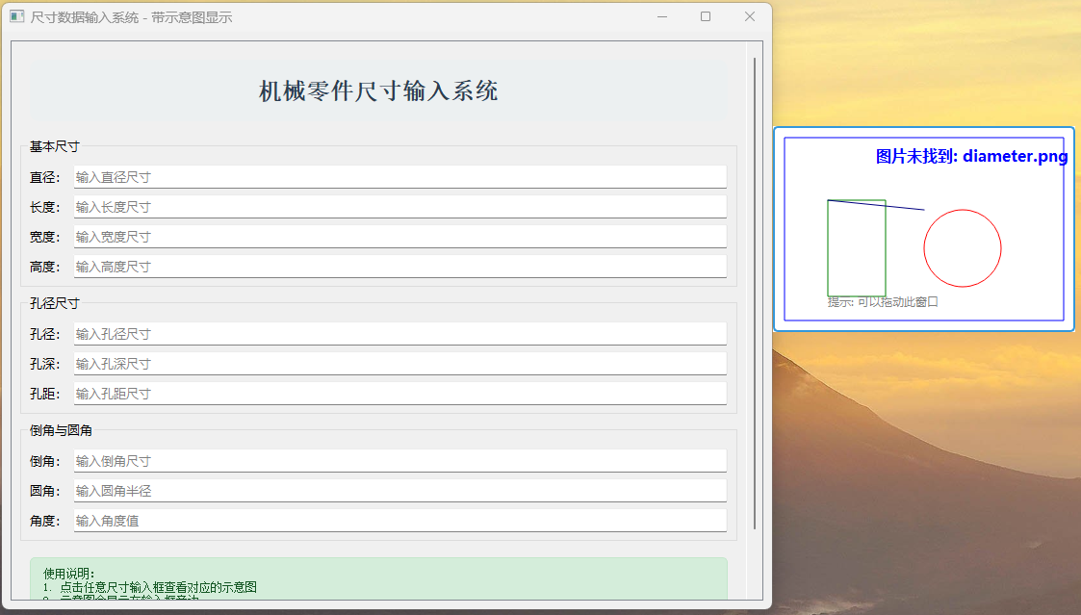The height and width of the screenshot is (615, 1081).
Task: Select the 宽度 width input field
Action: pyautogui.click(x=399, y=236)
